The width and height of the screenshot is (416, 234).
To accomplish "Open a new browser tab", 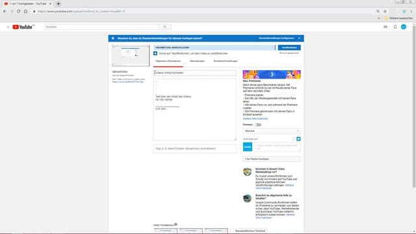I will click(58, 4).
